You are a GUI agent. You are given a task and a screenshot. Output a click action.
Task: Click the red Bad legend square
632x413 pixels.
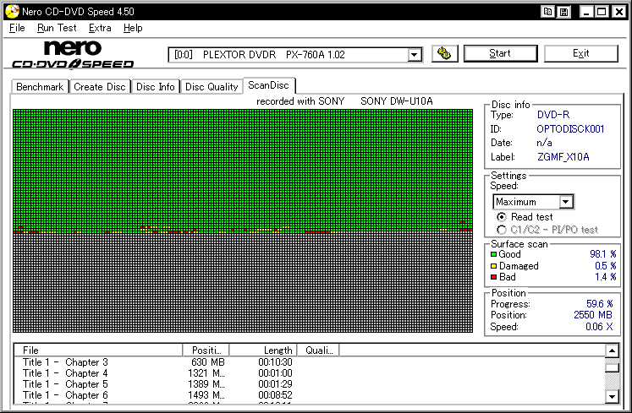coord(494,277)
